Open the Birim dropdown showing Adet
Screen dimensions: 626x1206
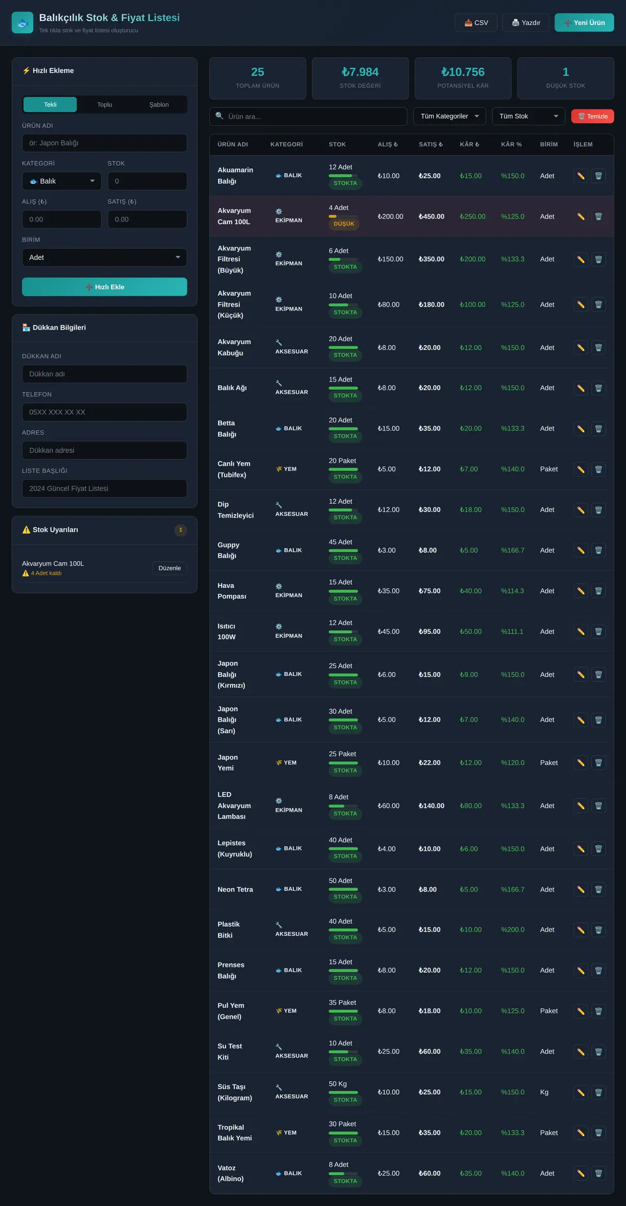click(104, 257)
